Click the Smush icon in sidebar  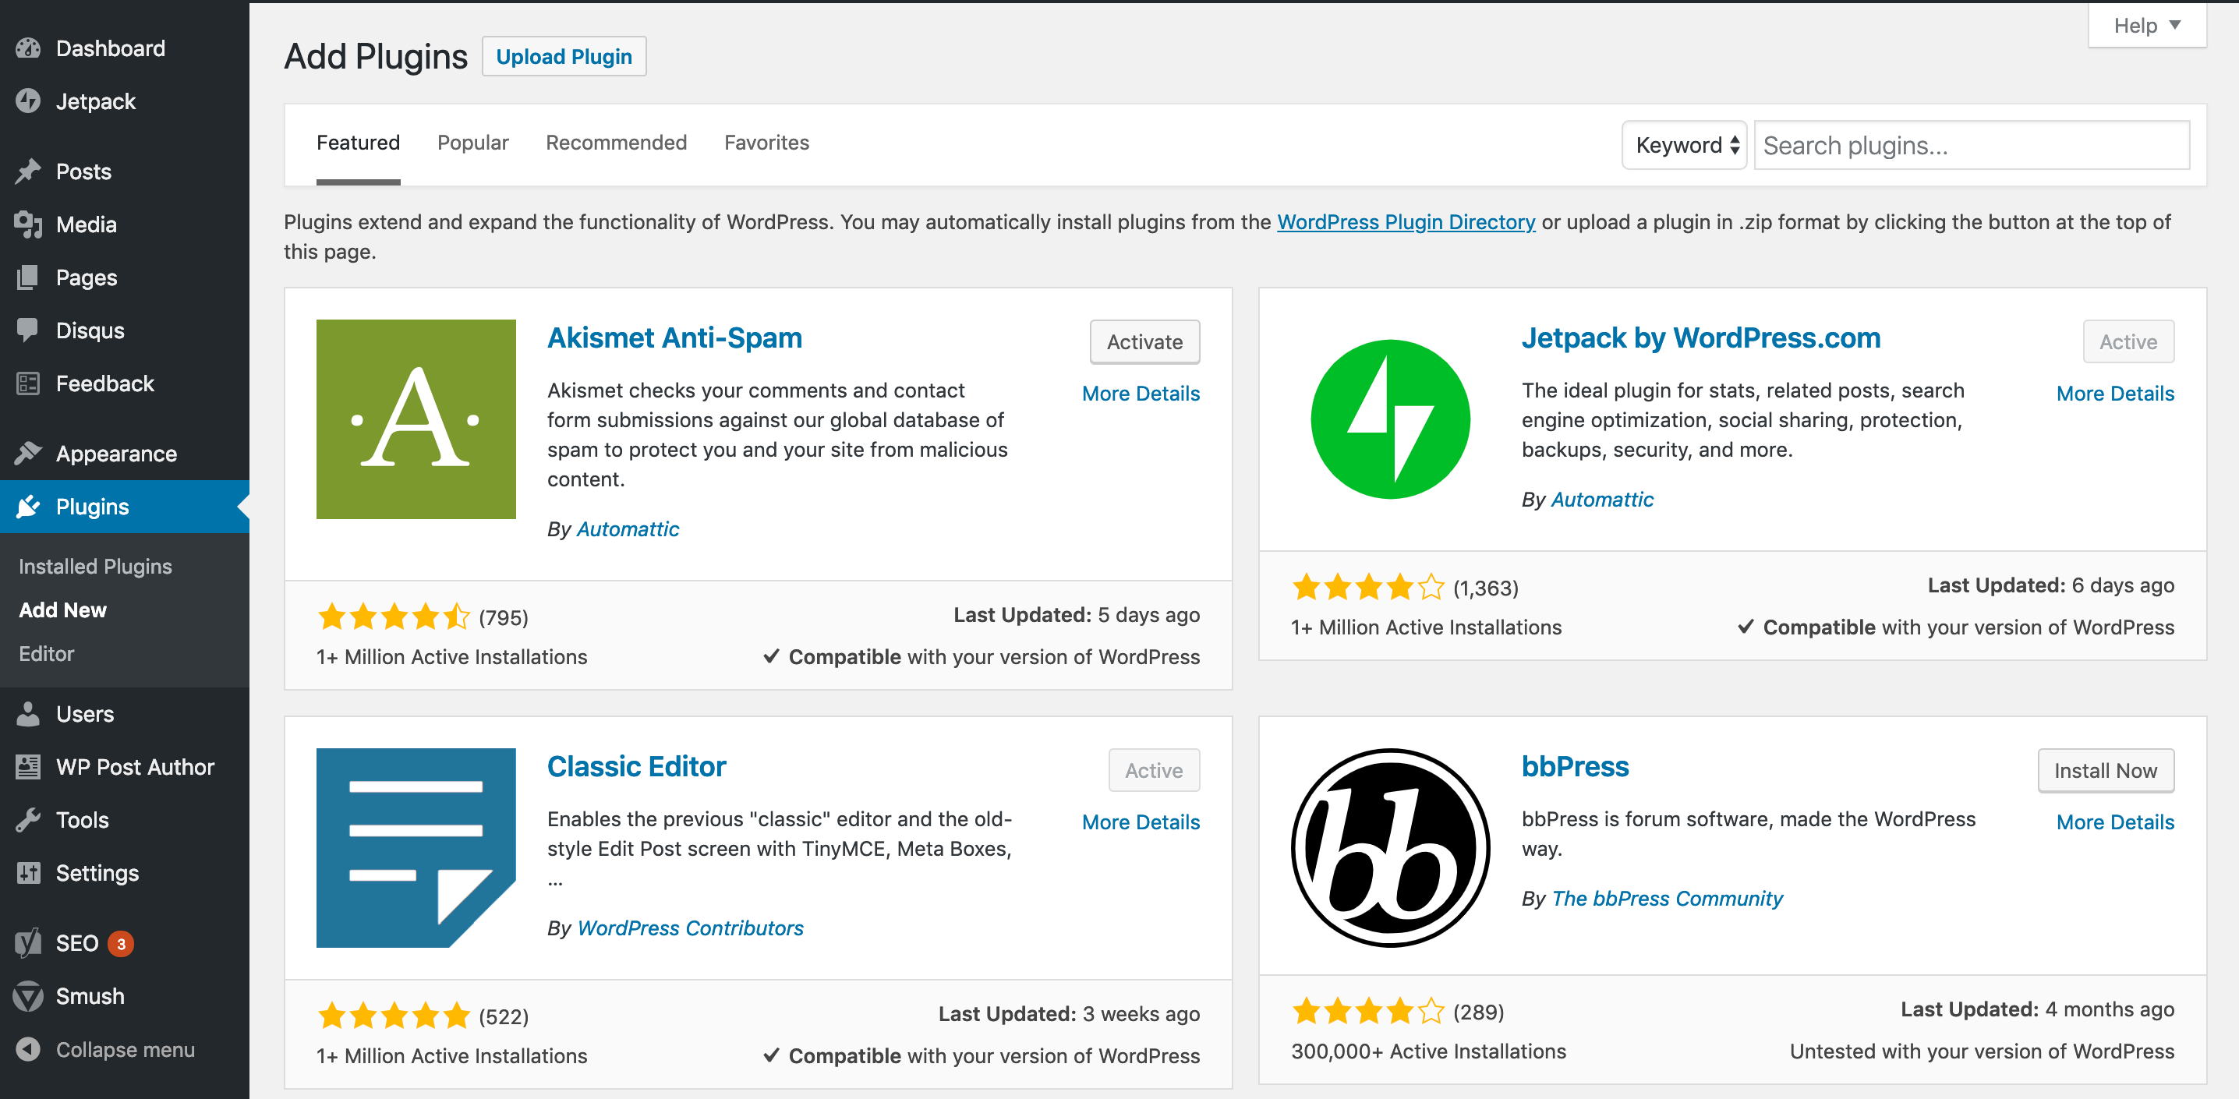(28, 996)
